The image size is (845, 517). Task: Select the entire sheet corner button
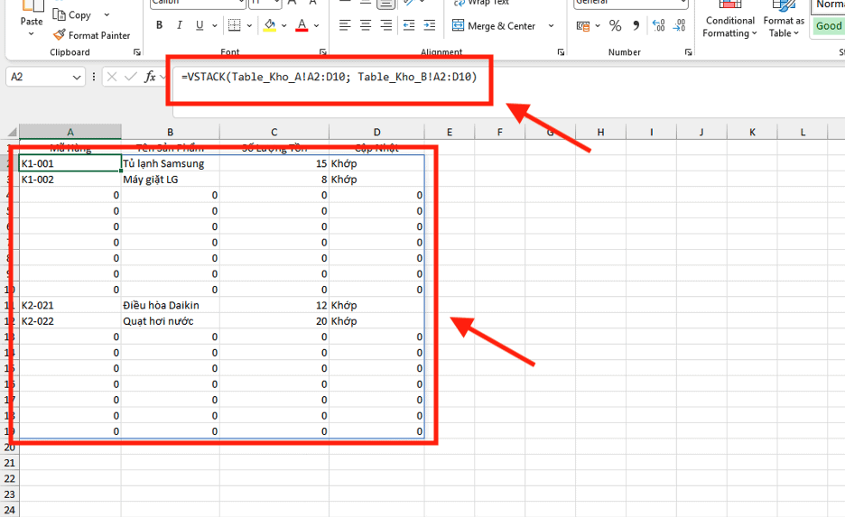(x=12, y=132)
